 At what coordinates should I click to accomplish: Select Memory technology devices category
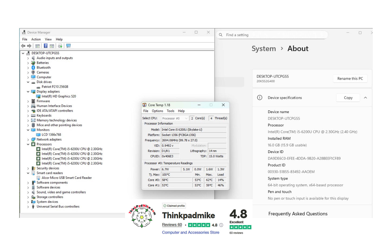(57, 120)
